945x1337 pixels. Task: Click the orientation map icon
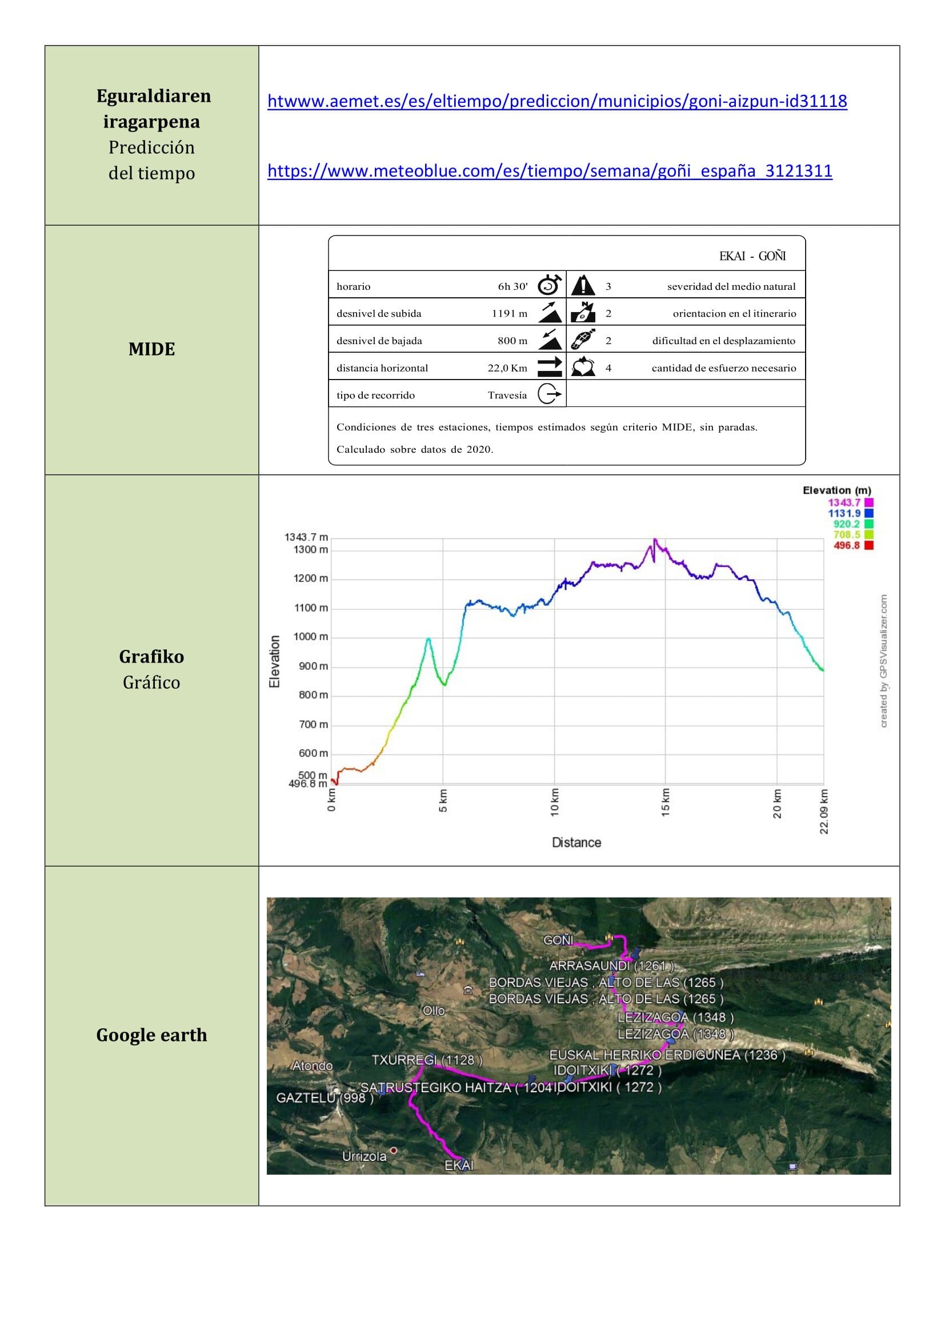(582, 313)
